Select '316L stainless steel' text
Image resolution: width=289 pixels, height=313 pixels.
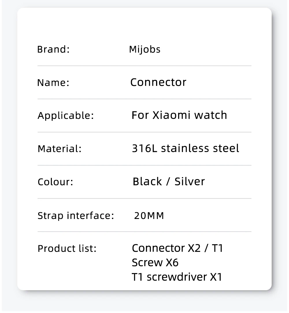(x=185, y=148)
